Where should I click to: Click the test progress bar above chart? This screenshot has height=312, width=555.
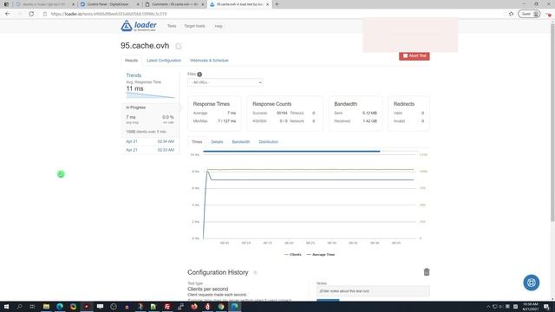pyautogui.click(x=291, y=152)
